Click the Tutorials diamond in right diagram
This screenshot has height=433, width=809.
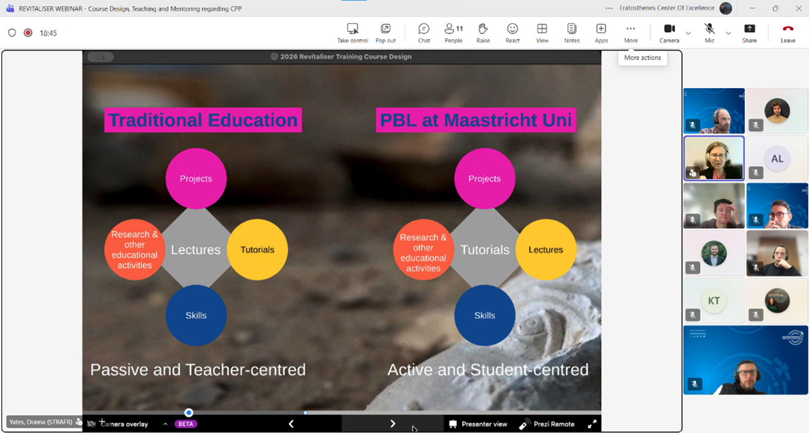tap(485, 250)
